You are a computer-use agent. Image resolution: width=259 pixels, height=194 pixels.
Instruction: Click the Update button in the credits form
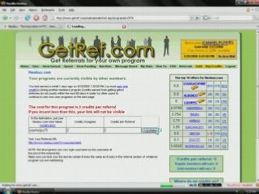pos(150,130)
